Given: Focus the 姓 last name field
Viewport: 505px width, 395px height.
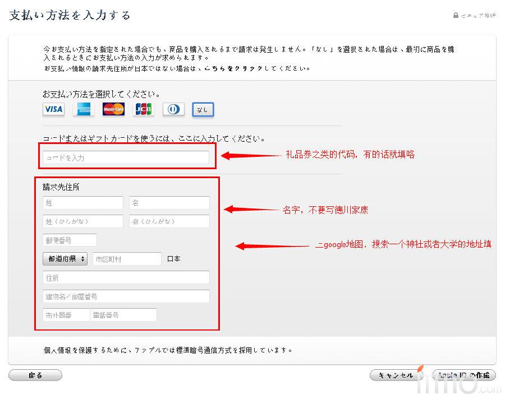Looking at the screenshot, I should [82, 203].
